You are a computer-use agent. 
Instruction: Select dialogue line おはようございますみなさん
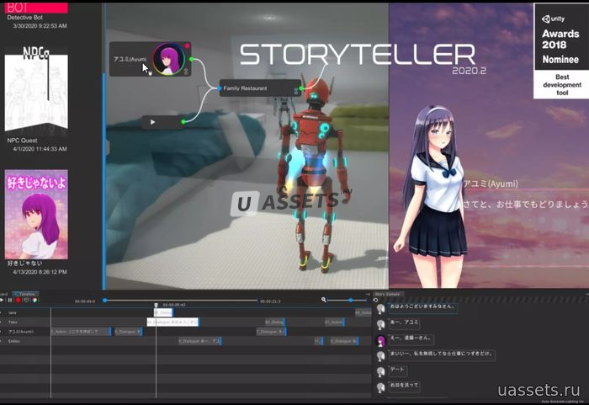pos(422,306)
